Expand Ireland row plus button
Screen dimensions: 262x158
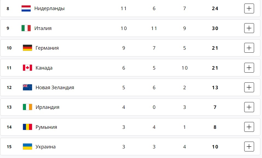pyautogui.click(x=249, y=107)
